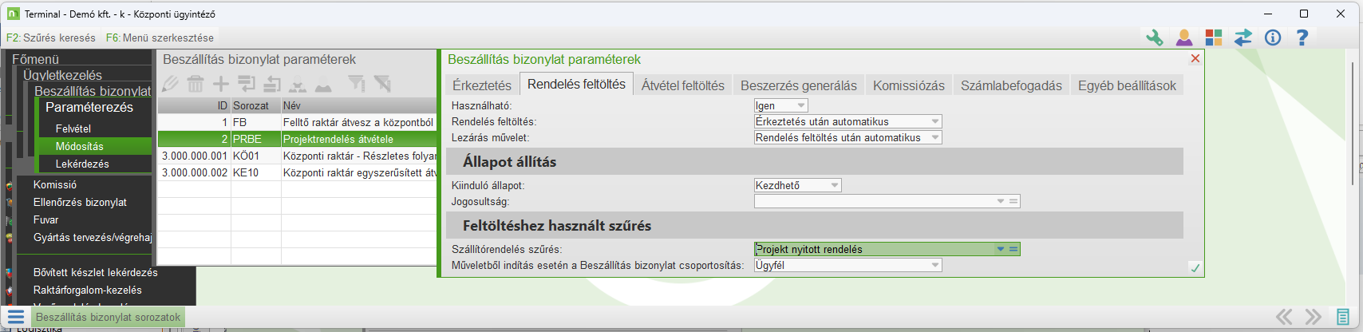Select the row with sorozat PRBE
The image size is (1363, 332).
point(297,139)
